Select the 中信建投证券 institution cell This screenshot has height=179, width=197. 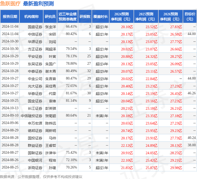pyautogui.click(x=31, y=116)
